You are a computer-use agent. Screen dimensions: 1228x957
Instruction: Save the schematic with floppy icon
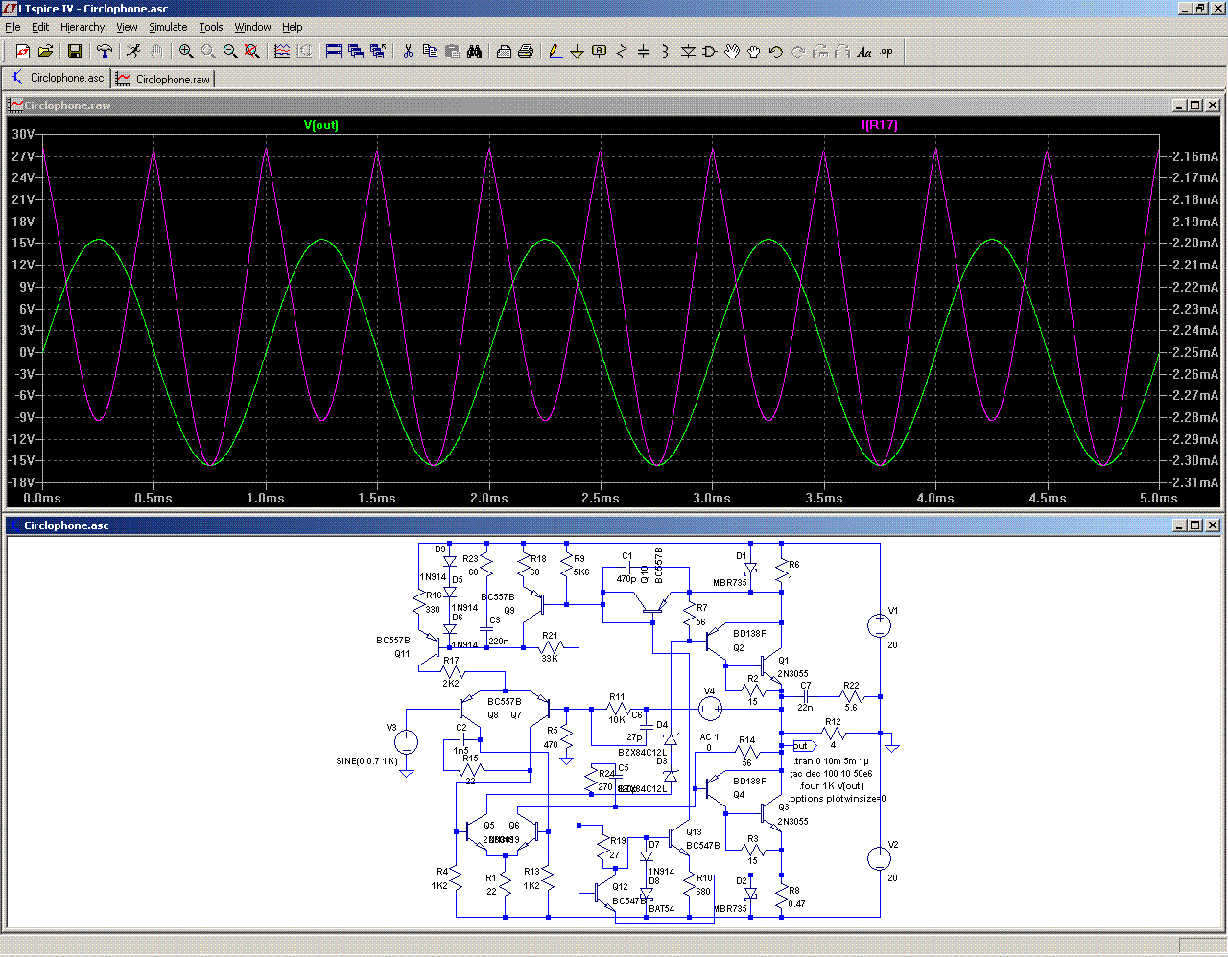pos(75,52)
